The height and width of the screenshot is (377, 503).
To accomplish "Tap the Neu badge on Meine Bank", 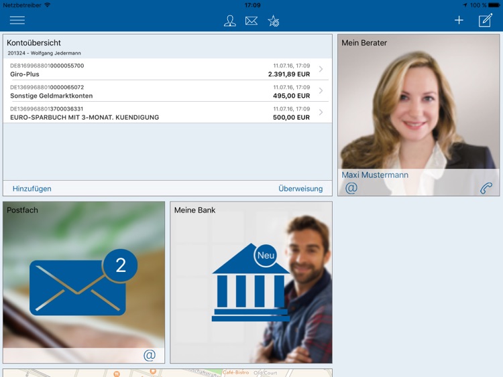I will pyautogui.click(x=266, y=255).
